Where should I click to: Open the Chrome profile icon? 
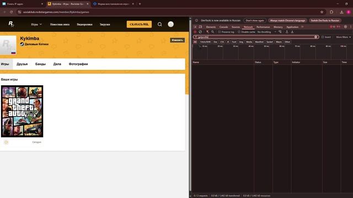click(x=349, y=12)
